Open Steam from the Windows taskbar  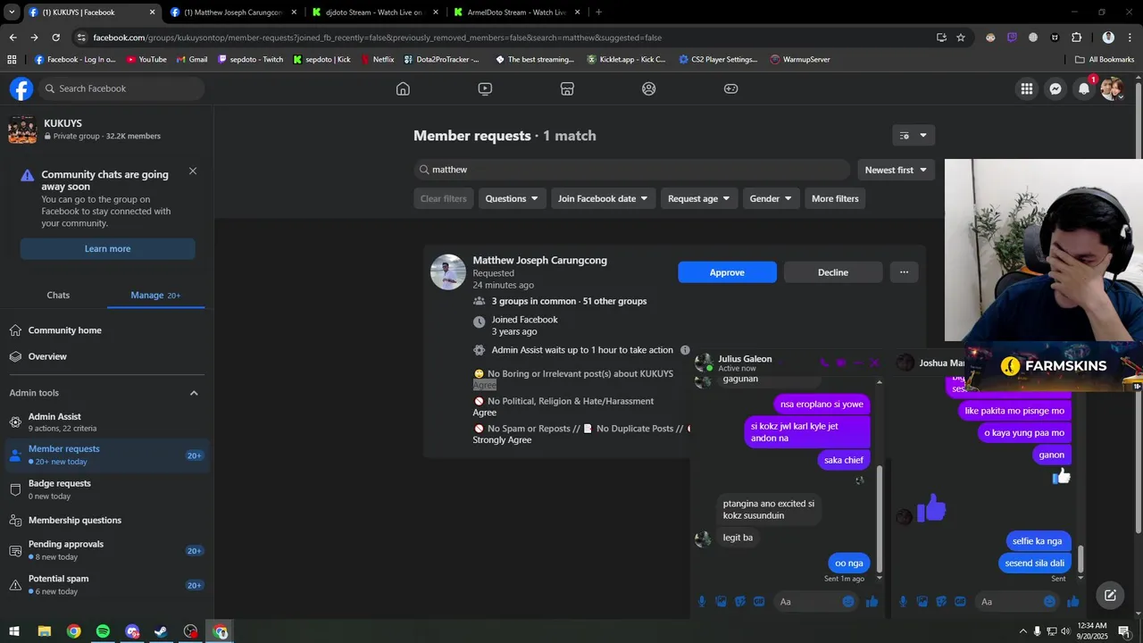pos(161,631)
